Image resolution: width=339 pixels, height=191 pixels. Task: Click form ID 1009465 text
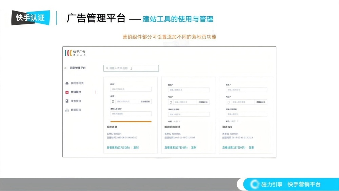click(x=173, y=134)
